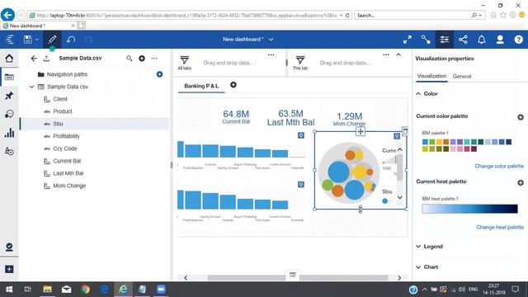The image size is (528, 297).
Task: Open Chrome from the taskbar
Action: pos(86,290)
